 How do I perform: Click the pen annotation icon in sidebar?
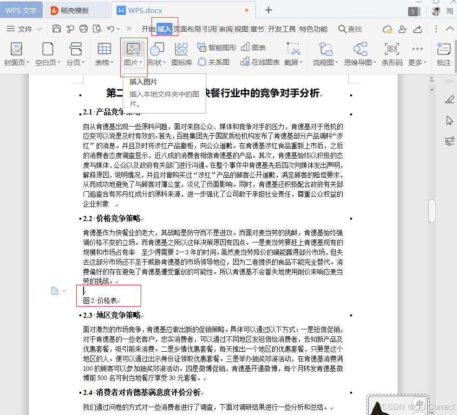450,99
